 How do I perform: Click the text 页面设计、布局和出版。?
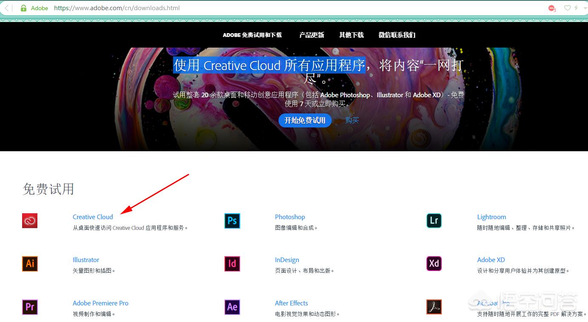[305, 271]
